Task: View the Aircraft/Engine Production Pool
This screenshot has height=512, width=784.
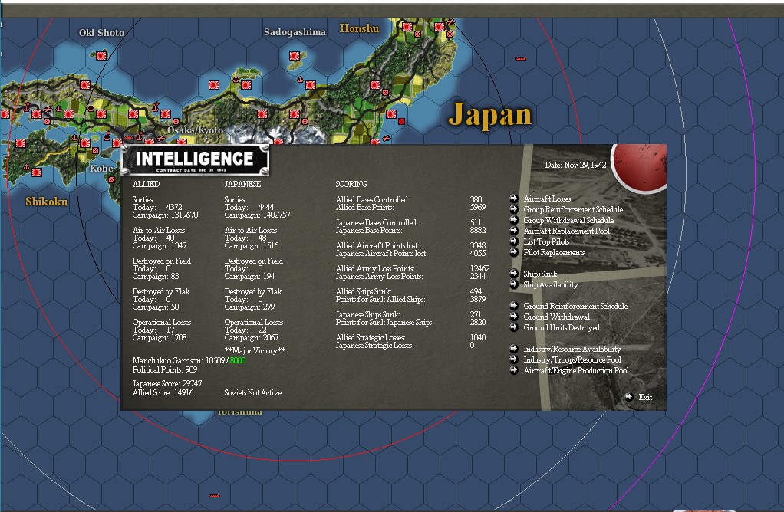Action: 576,371
